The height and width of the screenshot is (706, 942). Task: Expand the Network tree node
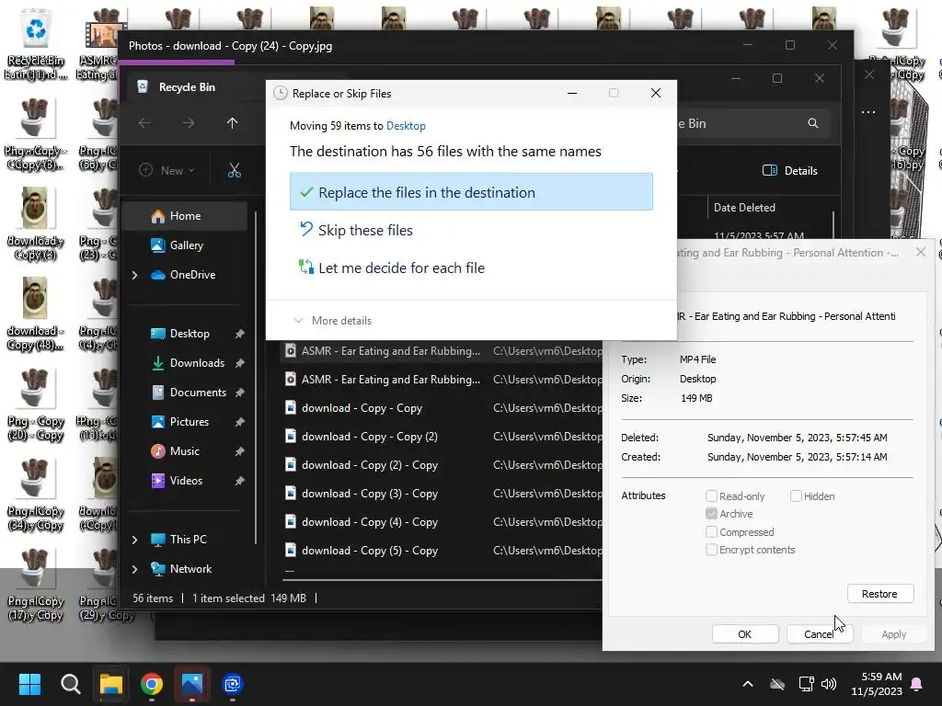(x=134, y=569)
